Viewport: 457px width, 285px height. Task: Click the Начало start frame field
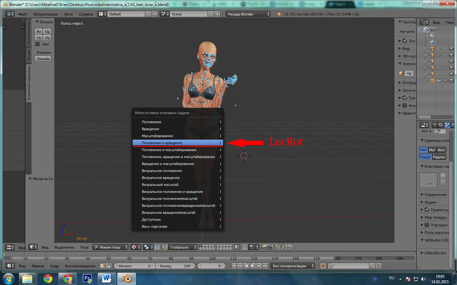134,266
